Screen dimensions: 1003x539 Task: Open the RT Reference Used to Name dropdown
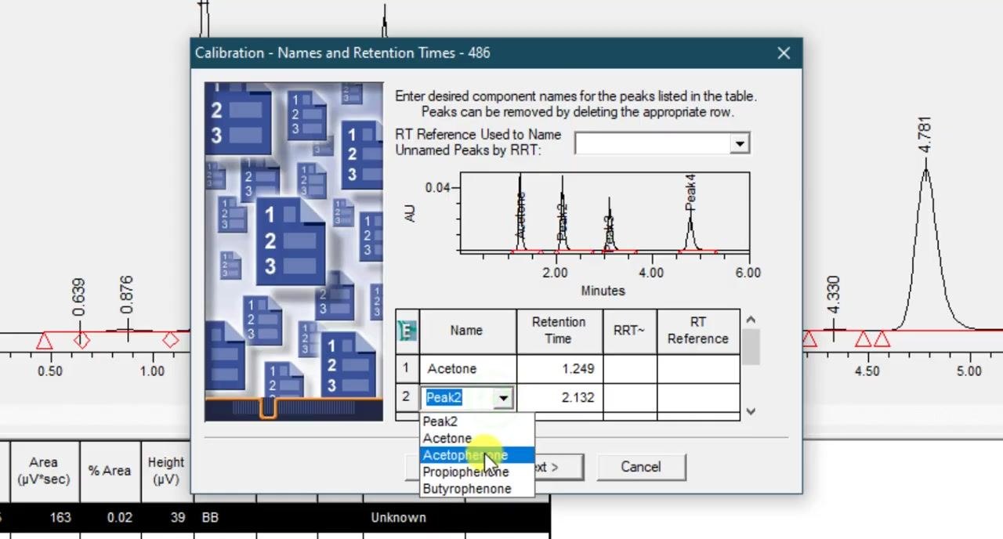coord(739,143)
